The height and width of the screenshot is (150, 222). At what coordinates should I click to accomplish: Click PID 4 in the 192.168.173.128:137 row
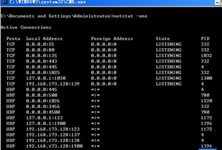tap(202, 135)
